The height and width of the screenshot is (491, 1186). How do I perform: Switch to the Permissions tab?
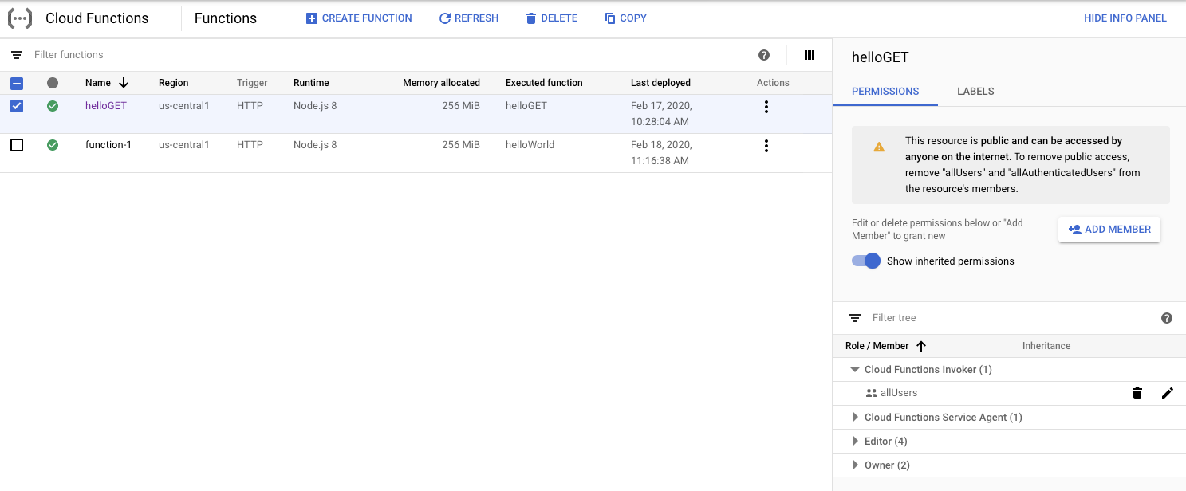(x=885, y=92)
